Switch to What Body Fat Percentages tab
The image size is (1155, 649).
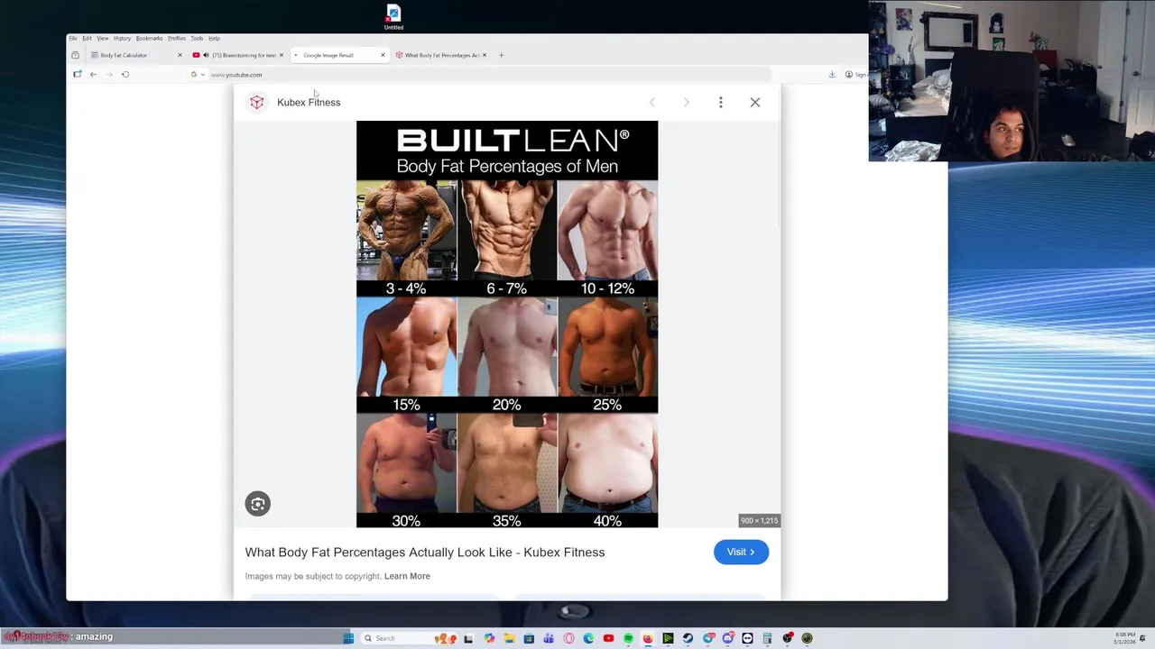pyautogui.click(x=441, y=55)
